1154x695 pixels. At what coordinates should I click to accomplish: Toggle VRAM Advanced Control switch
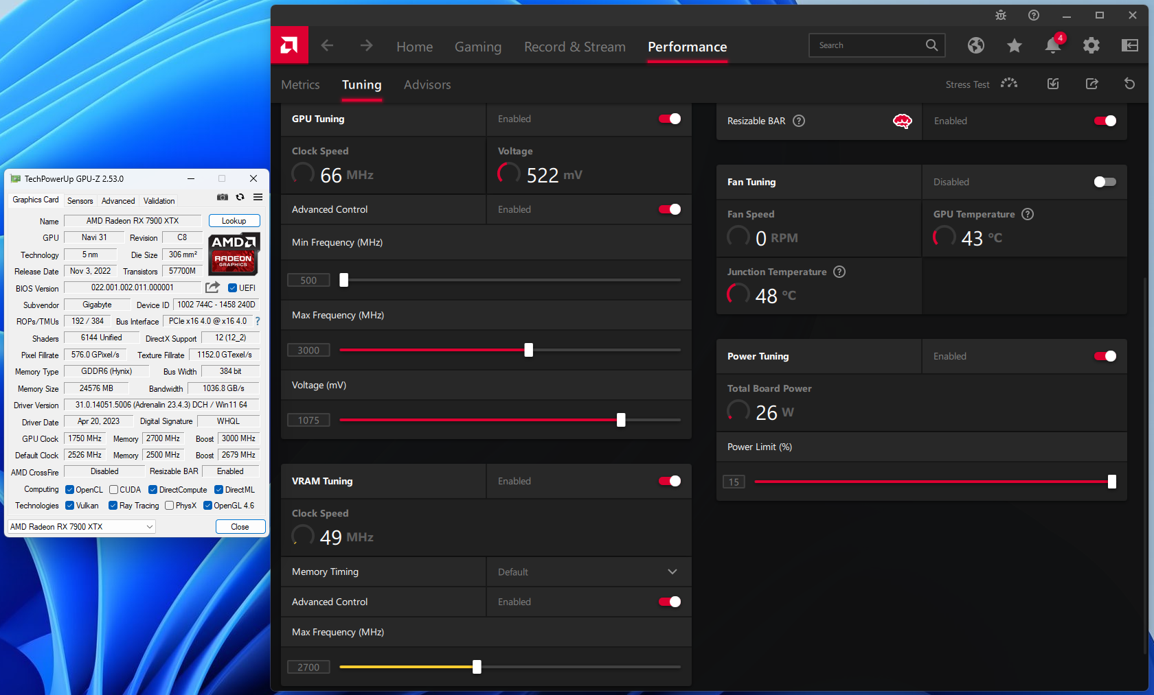pos(670,602)
